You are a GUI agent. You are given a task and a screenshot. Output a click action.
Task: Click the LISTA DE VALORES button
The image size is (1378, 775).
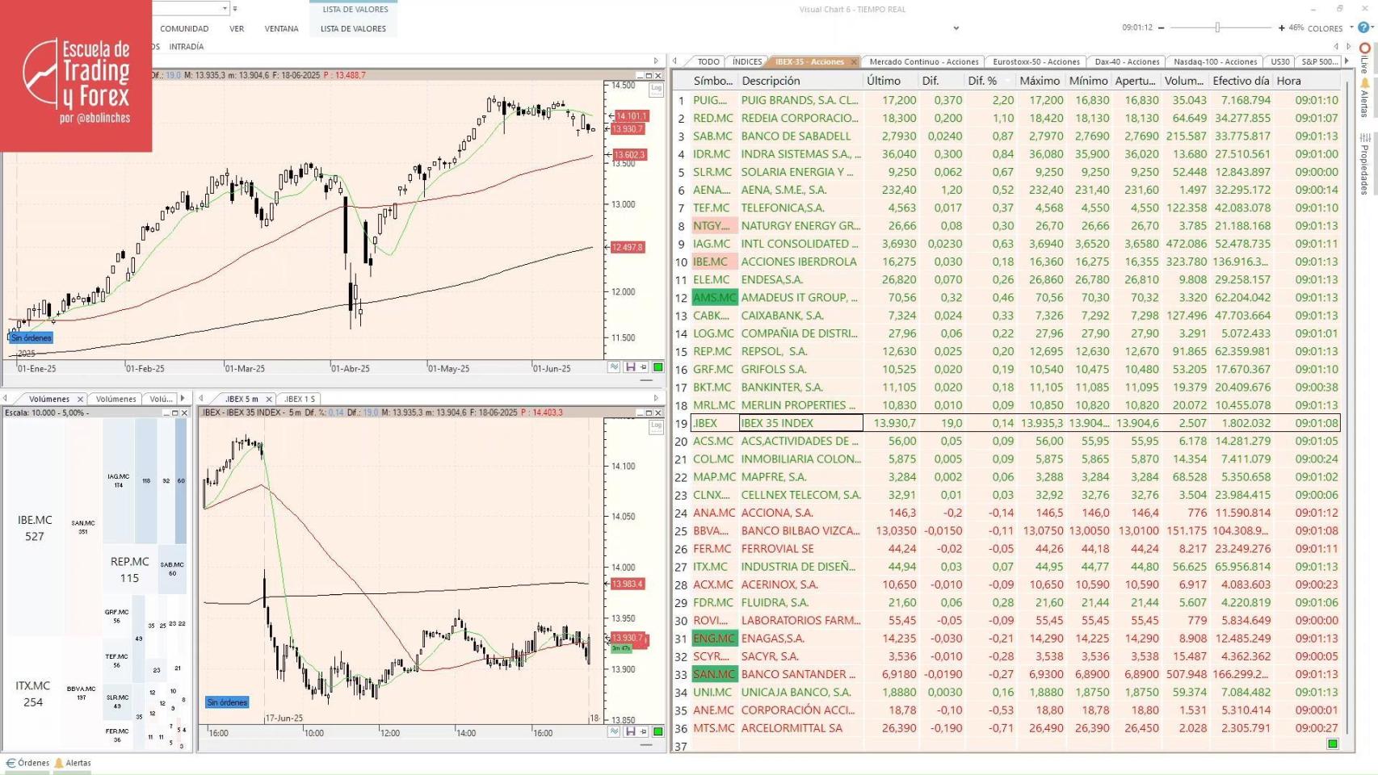(353, 27)
